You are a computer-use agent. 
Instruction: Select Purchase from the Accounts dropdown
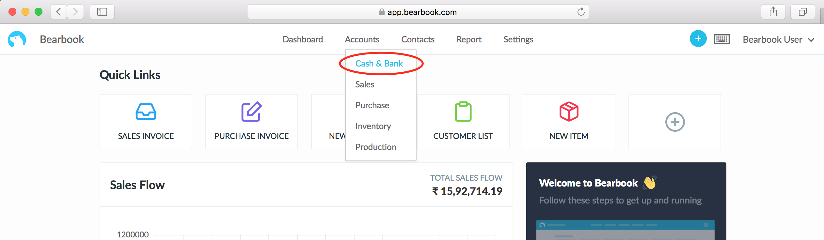coord(372,105)
